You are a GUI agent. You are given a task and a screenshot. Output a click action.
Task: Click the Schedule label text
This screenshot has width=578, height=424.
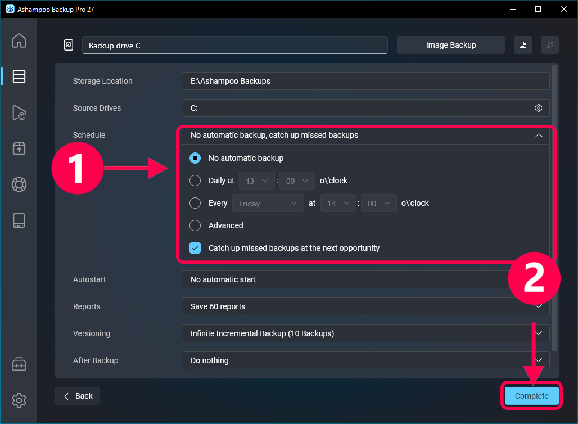point(89,135)
